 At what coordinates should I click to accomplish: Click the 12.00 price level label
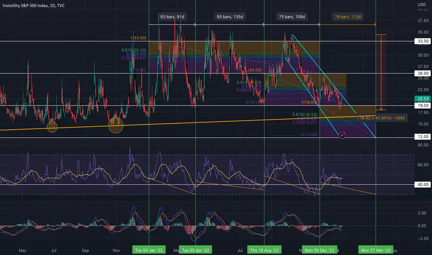423,137
